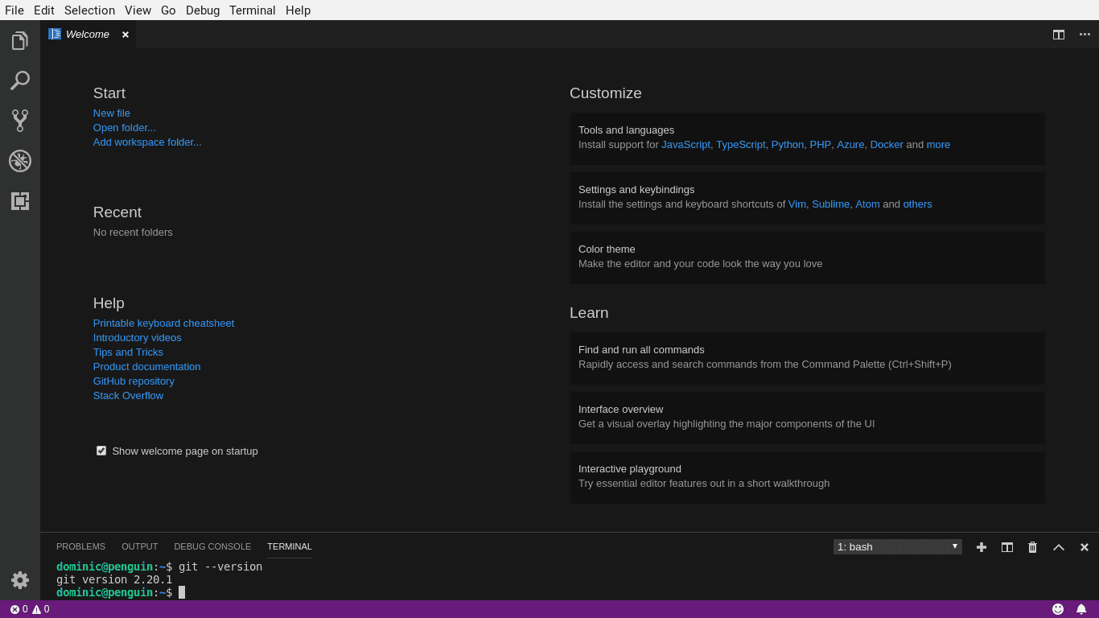This screenshot has width=1099, height=618.
Task: Toggle notifications with the bell icon
Action: [1081, 609]
